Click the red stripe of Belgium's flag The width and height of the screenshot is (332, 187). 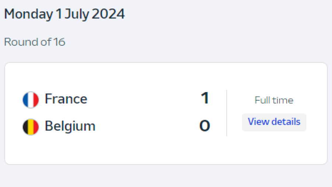[x=36, y=127]
